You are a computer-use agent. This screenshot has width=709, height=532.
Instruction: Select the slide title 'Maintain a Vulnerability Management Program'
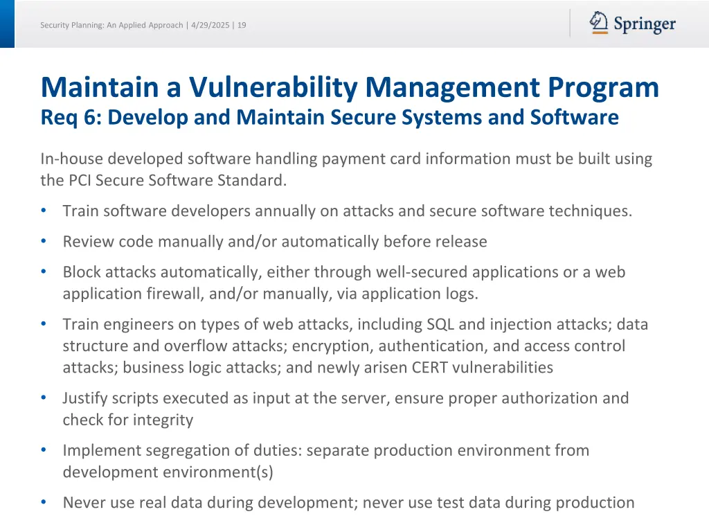pyautogui.click(x=349, y=87)
